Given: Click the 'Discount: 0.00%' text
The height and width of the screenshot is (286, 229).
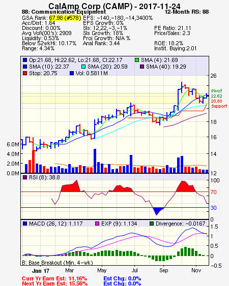Looking at the screenshot, I should 41,28.
